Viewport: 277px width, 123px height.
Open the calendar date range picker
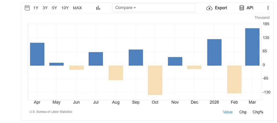tap(27, 8)
